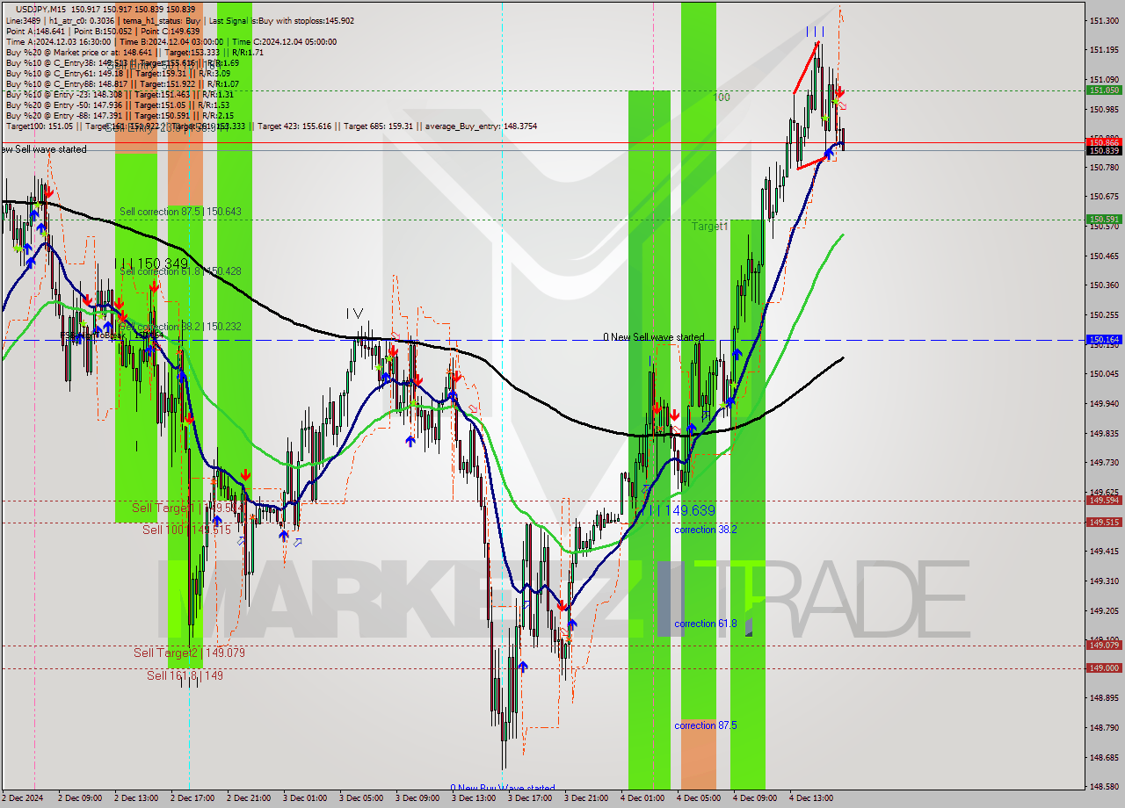1125x808 pixels.
Task: Select '0 New Buy Wave started' bottom label
Action: point(503,789)
